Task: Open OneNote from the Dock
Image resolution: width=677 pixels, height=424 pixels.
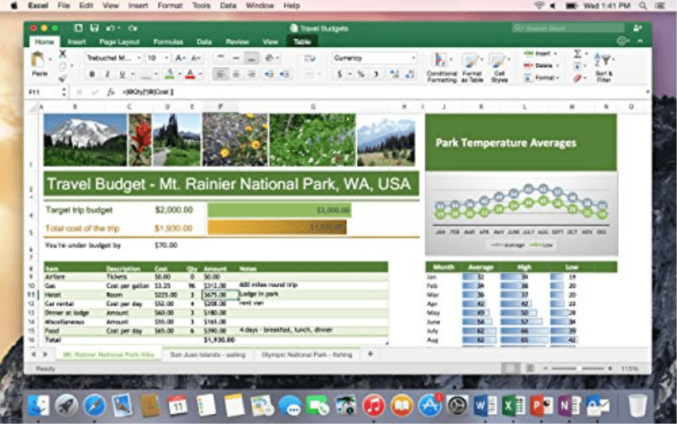Action: pos(569,406)
